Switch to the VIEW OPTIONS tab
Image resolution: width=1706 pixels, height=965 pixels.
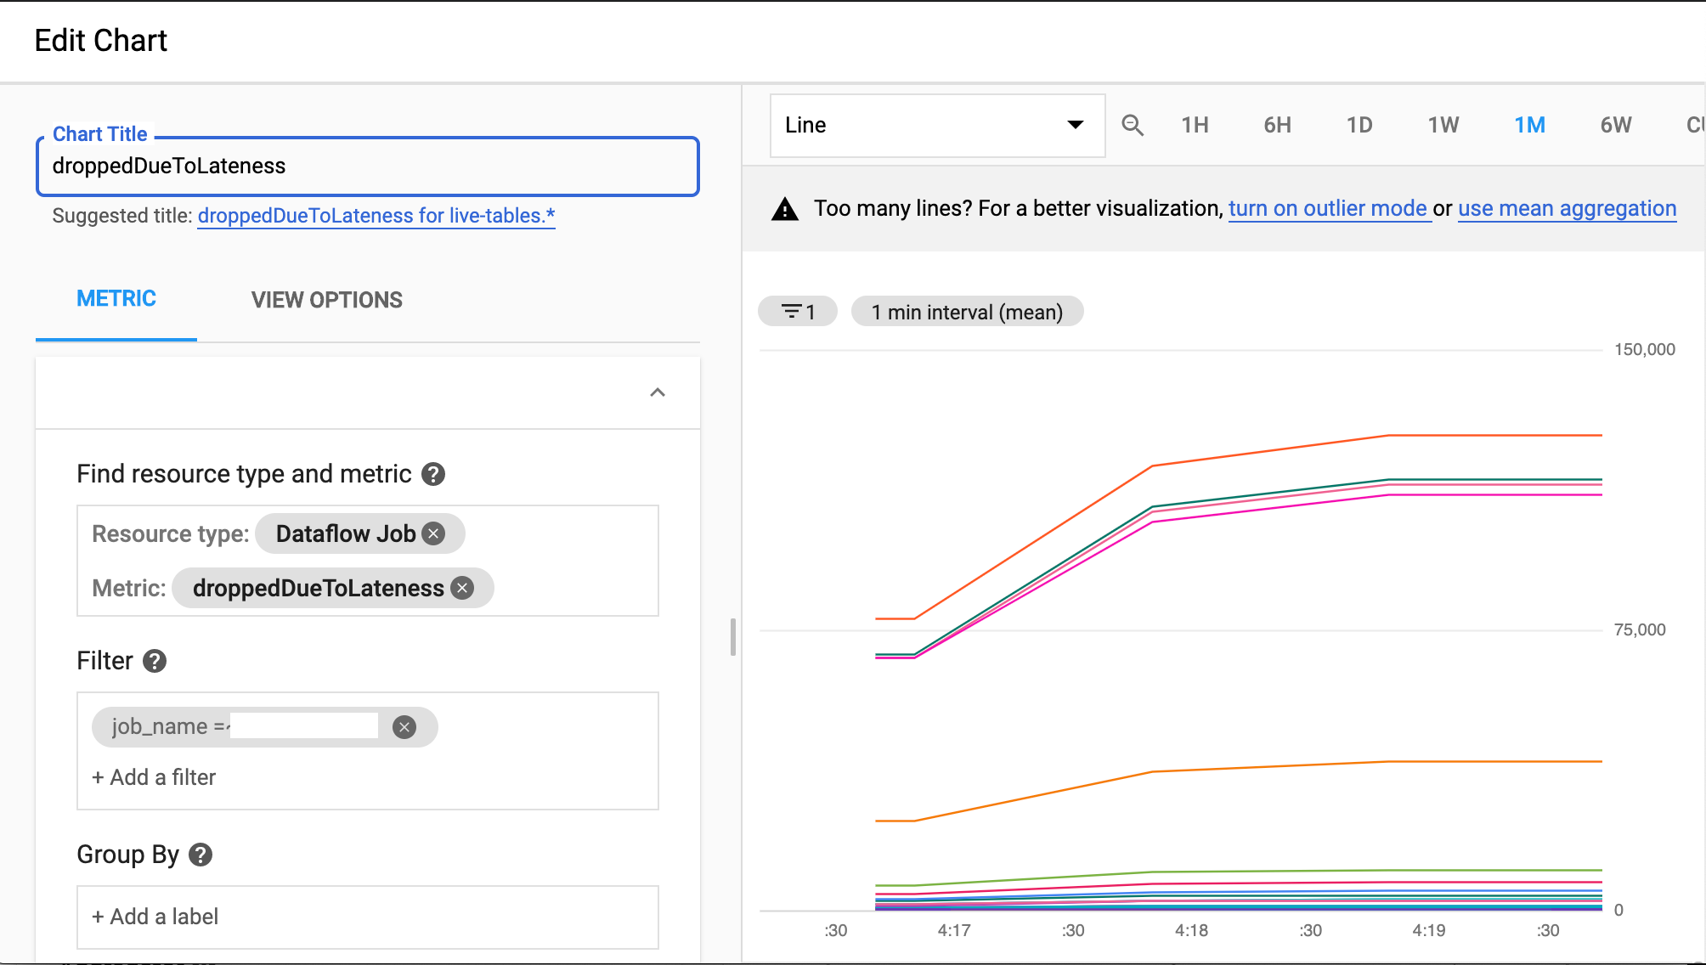point(326,300)
